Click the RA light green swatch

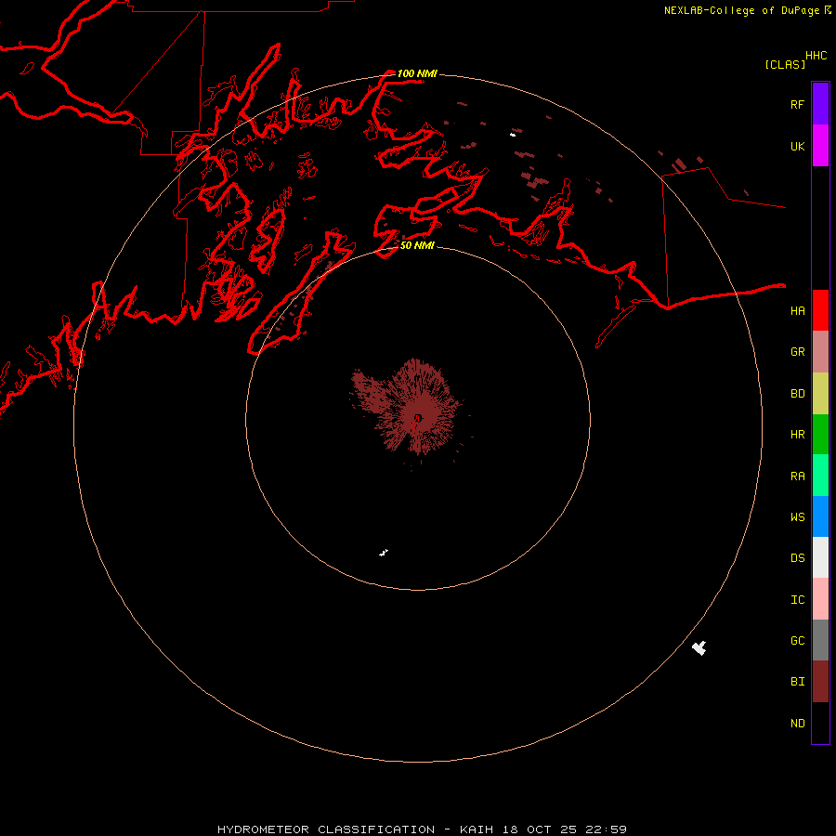pos(820,476)
